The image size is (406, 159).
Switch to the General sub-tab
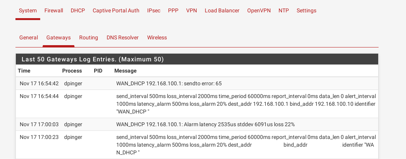click(29, 38)
